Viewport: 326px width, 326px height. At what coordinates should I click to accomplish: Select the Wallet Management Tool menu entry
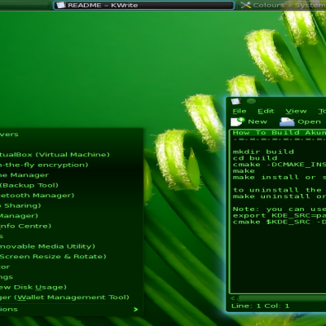[71, 297]
